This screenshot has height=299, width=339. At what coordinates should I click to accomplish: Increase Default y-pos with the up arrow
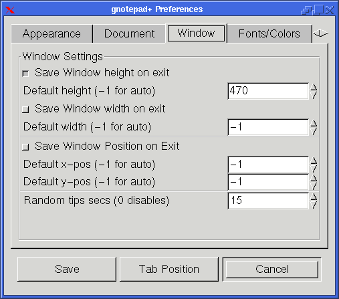(314, 178)
